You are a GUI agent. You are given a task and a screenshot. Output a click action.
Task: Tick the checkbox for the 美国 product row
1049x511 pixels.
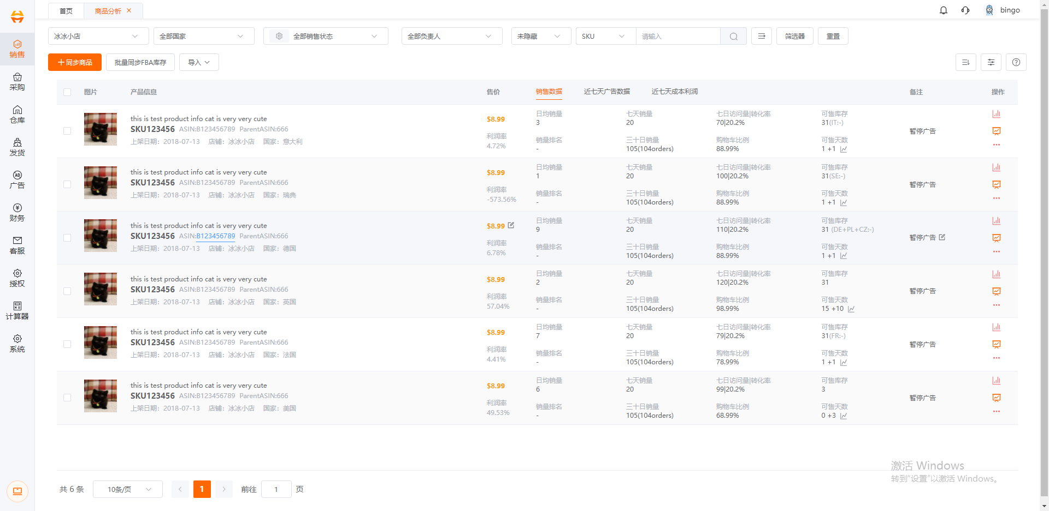(67, 398)
